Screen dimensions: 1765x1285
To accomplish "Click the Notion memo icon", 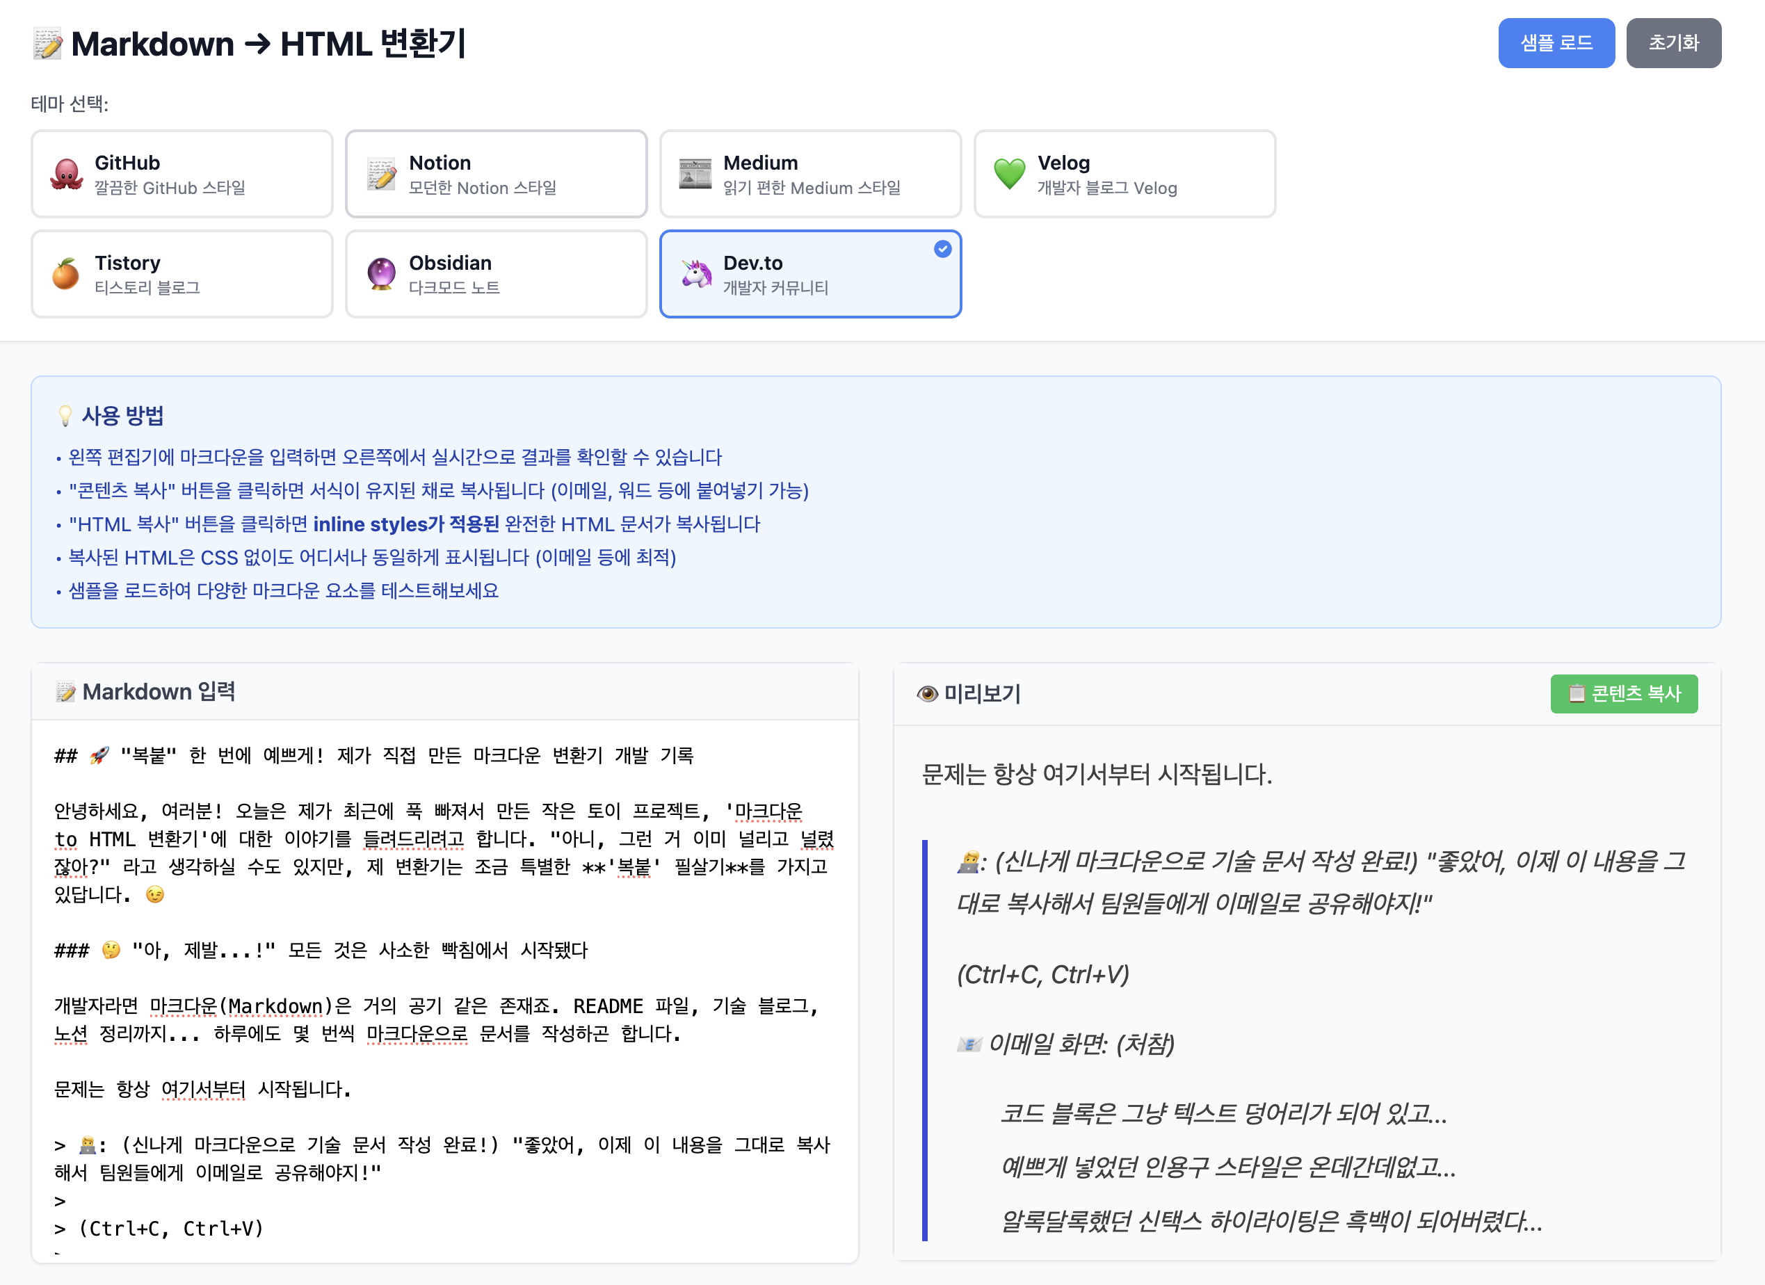I will coord(381,175).
